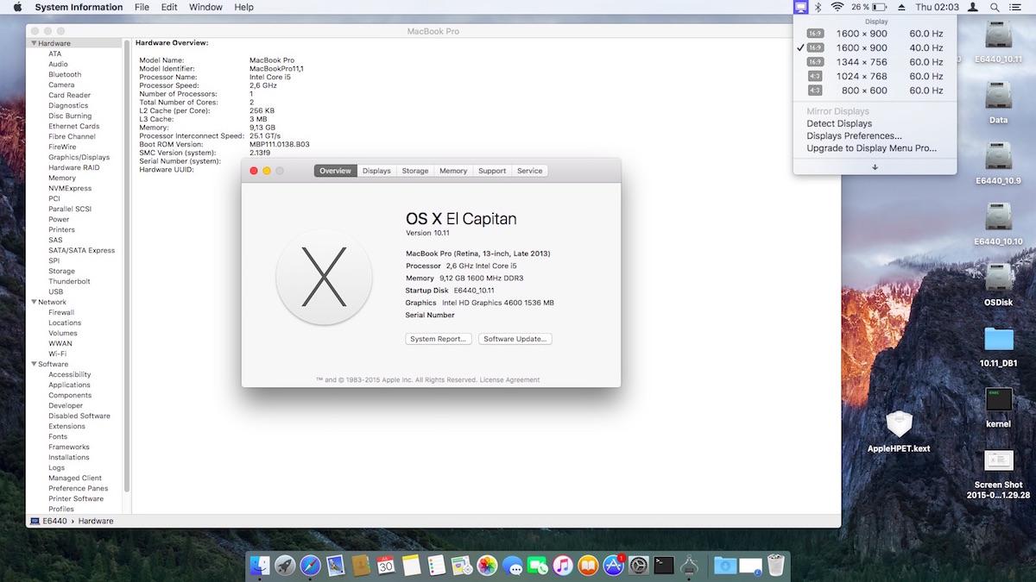Open Wi-Fi status menu

coord(837,7)
